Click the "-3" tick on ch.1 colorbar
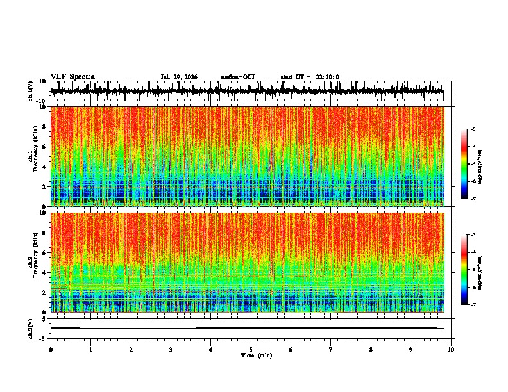508x392 pixels. click(473, 129)
